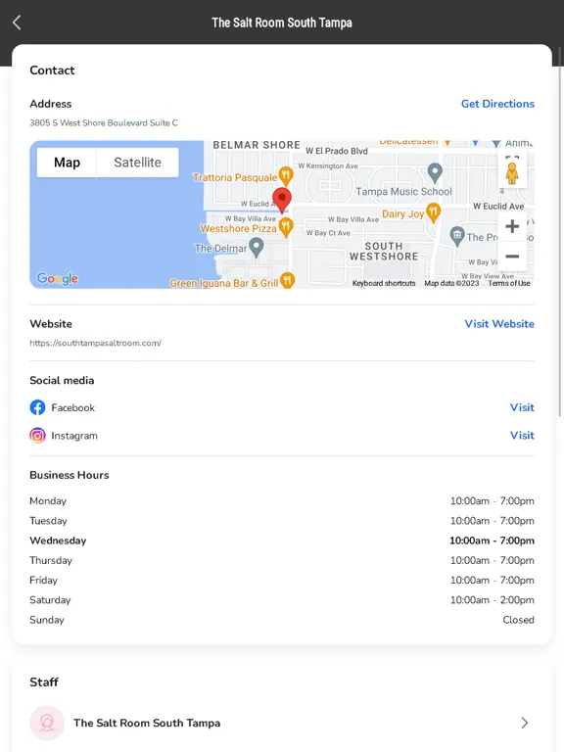Click the Instagram logo icon
Image resolution: width=564 pixels, height=752 pixels.
point(37,436)
